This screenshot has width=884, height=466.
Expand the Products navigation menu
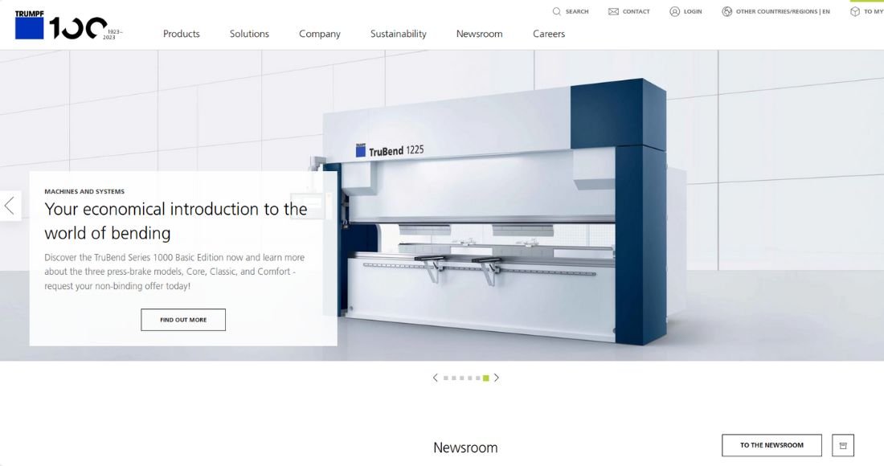point(181,34)
